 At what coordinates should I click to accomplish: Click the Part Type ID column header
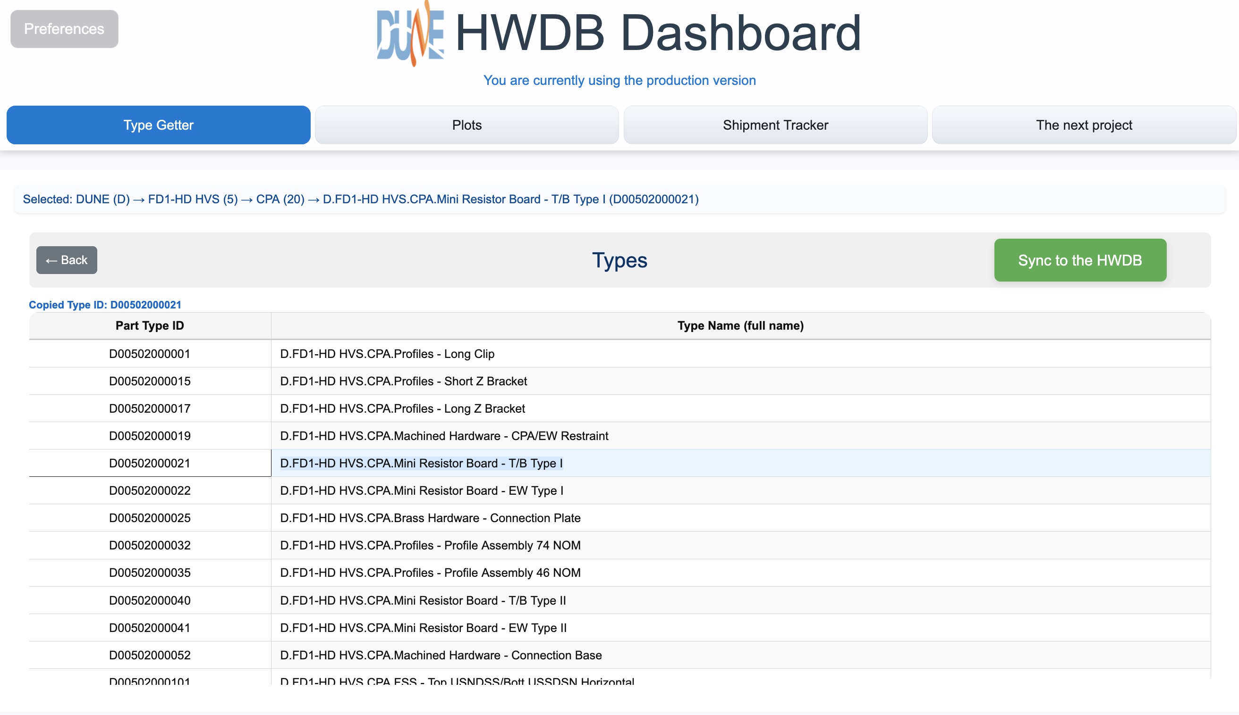coord(149,325)
